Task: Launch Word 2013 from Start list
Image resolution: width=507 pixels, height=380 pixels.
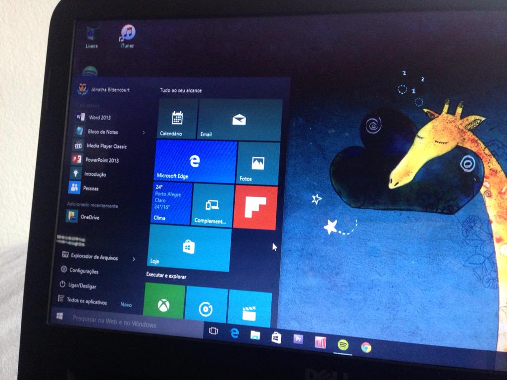Action: pos(94,117)
